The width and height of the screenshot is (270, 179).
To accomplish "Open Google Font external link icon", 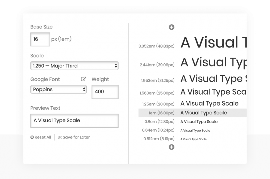I will tap(83, 79).
